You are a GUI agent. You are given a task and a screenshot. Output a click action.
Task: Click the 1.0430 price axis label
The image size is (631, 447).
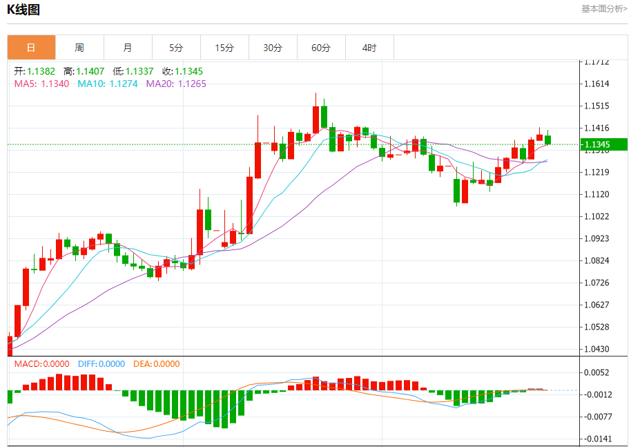click(x=596, y=349)
